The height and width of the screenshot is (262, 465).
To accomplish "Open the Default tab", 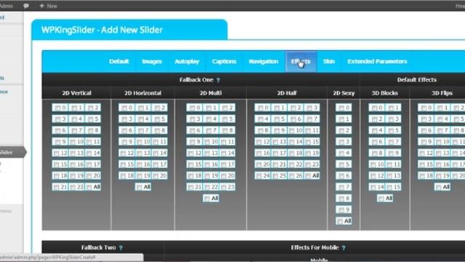I will [119, 61].
